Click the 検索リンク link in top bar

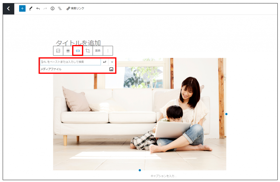point(75,8)
